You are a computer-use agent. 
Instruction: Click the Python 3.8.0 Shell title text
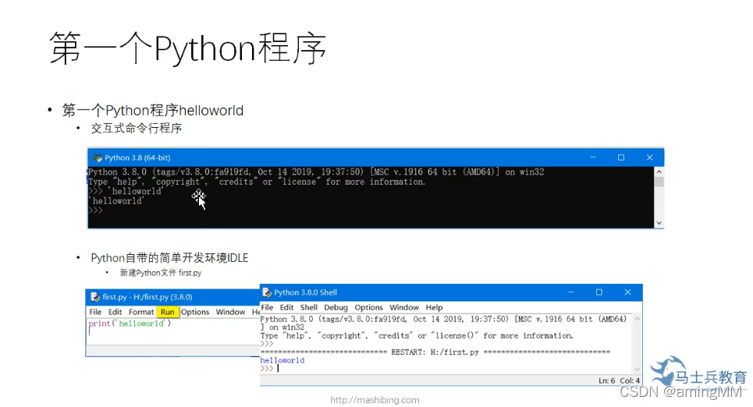pos(305,292)
